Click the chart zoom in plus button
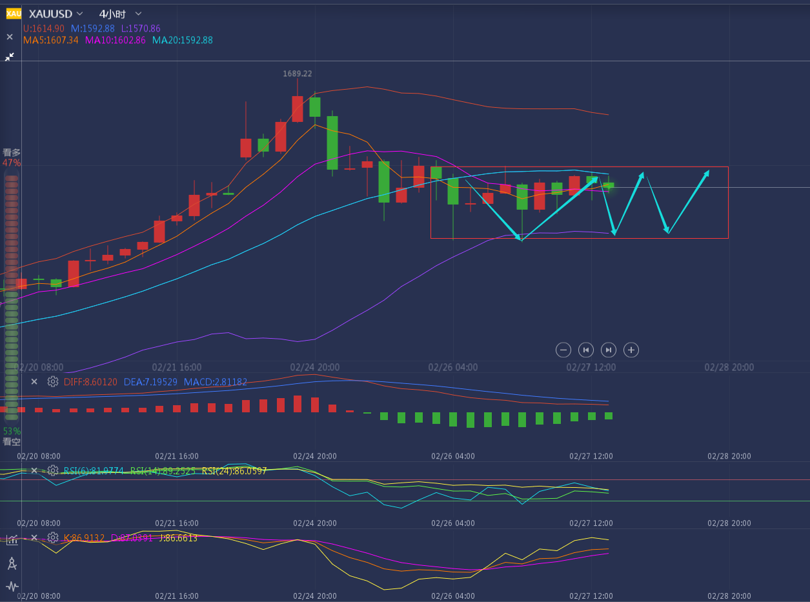Image resolution: width=810 pixels, height=602 pixels. pyautogui.click(x=631, y=350)
